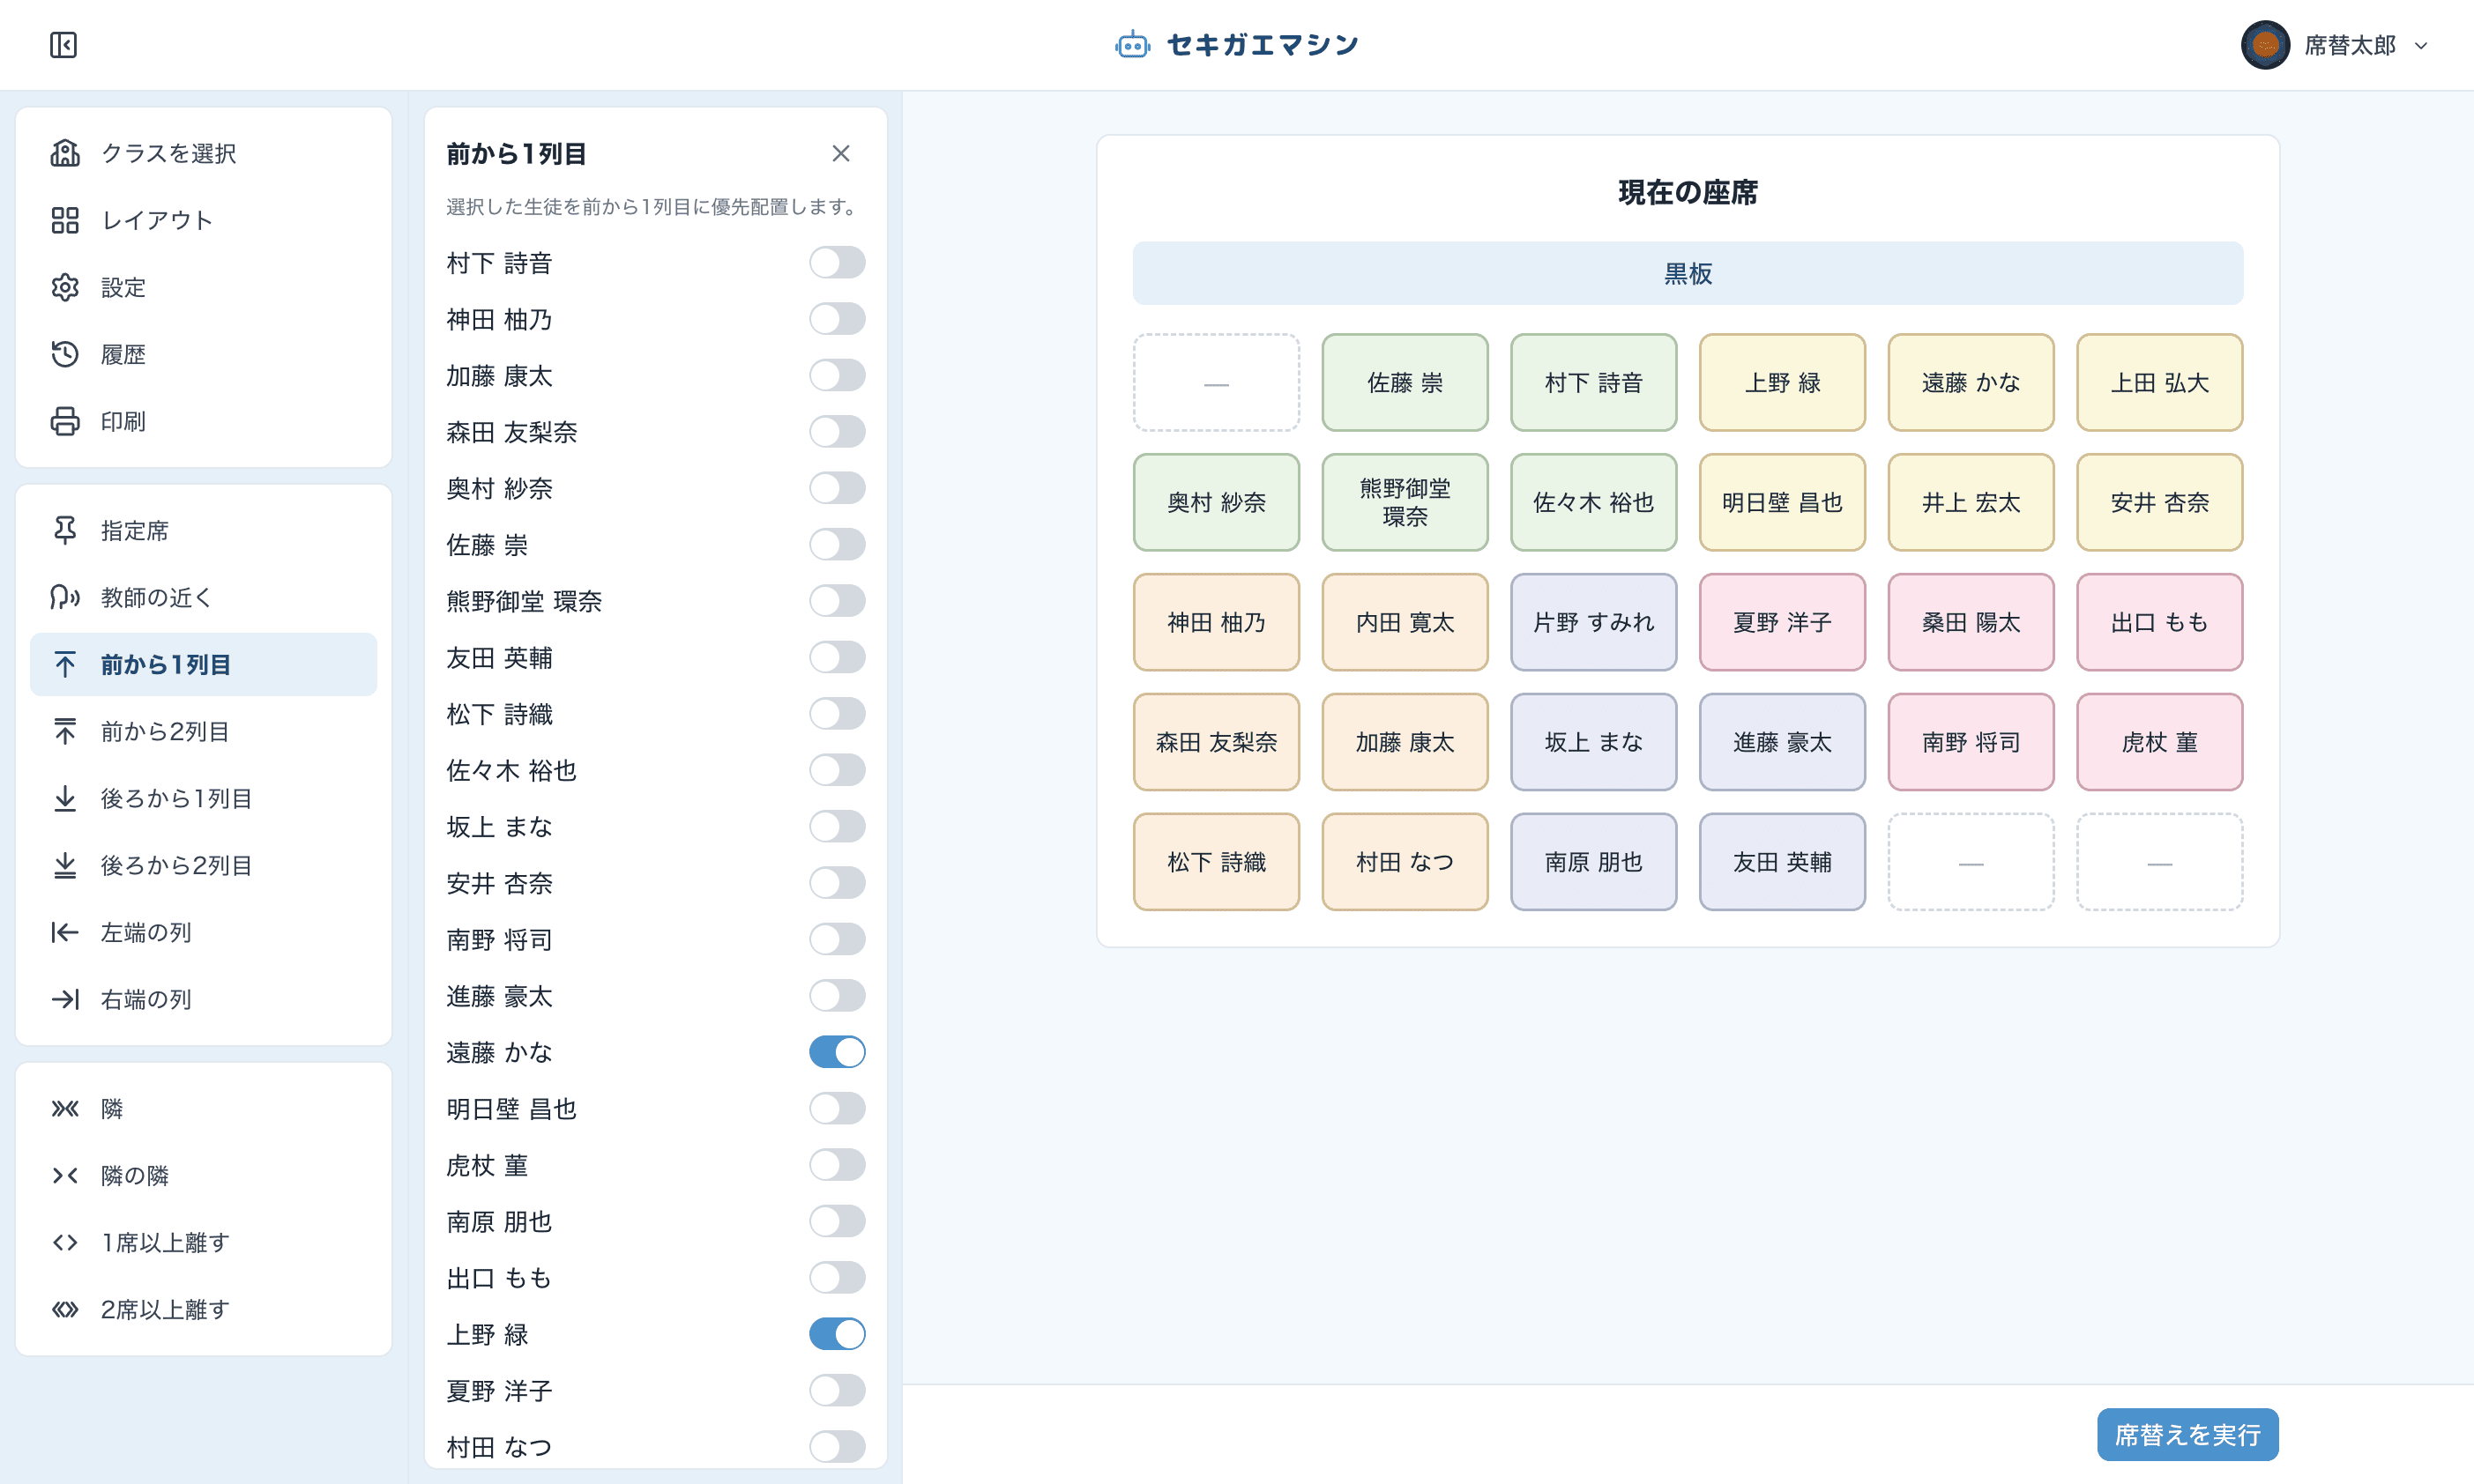Screen dimensions: 2474x1484
Task: Click the gear icon for 設定
Action: pos(65,287)
